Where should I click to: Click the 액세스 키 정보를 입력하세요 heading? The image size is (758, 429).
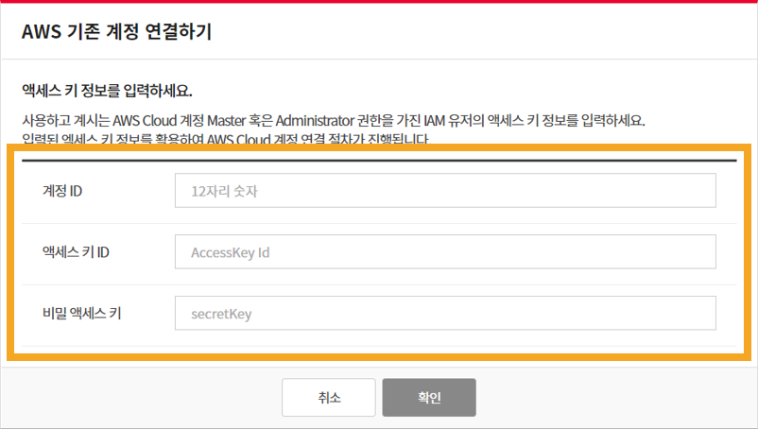[x=107, y=91]
